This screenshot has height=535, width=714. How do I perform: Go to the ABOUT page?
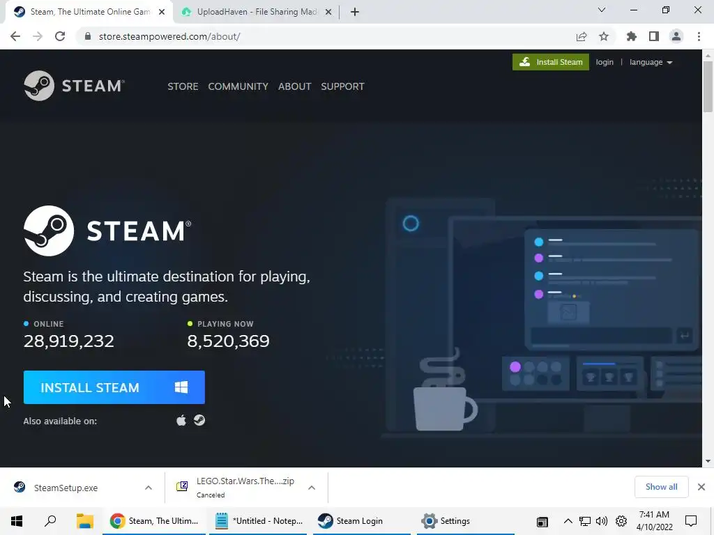(295, 86)
